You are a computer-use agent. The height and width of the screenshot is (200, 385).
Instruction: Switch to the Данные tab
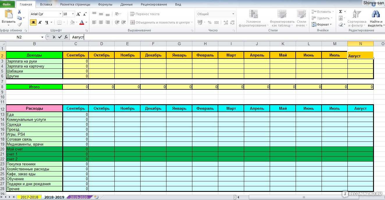coord(126,4)
